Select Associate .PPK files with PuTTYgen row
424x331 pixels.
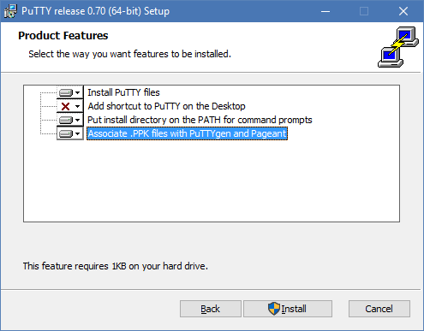187,133
